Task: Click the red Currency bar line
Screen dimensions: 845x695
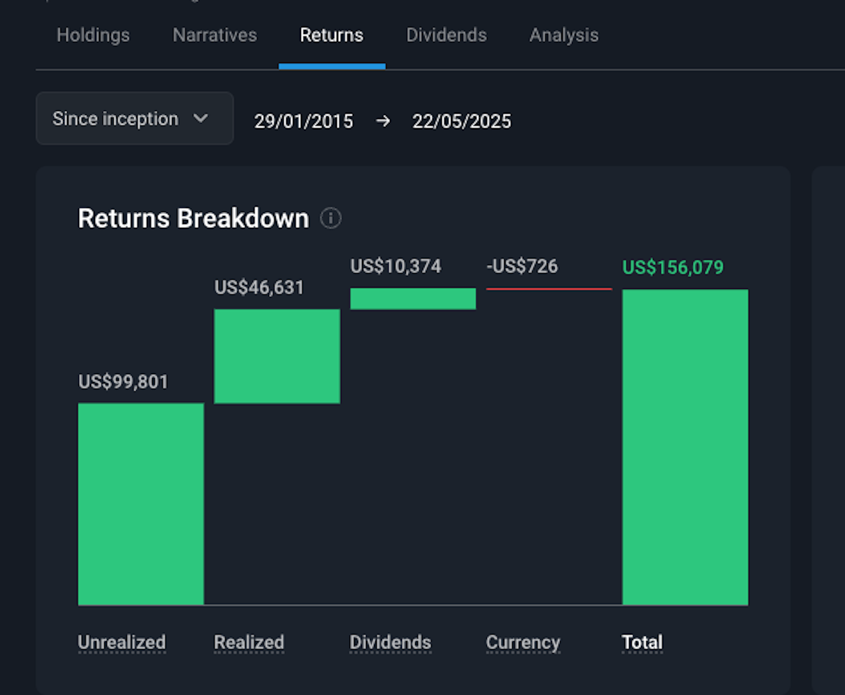Action: [x=549, y=289]
